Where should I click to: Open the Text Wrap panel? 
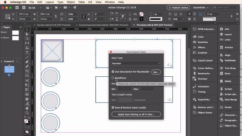tap(228, 68)
